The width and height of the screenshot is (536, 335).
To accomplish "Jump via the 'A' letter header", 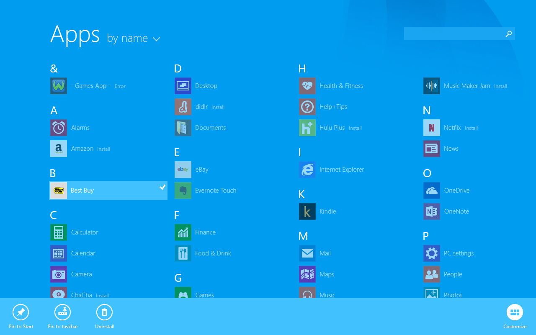I will (54, 111).
